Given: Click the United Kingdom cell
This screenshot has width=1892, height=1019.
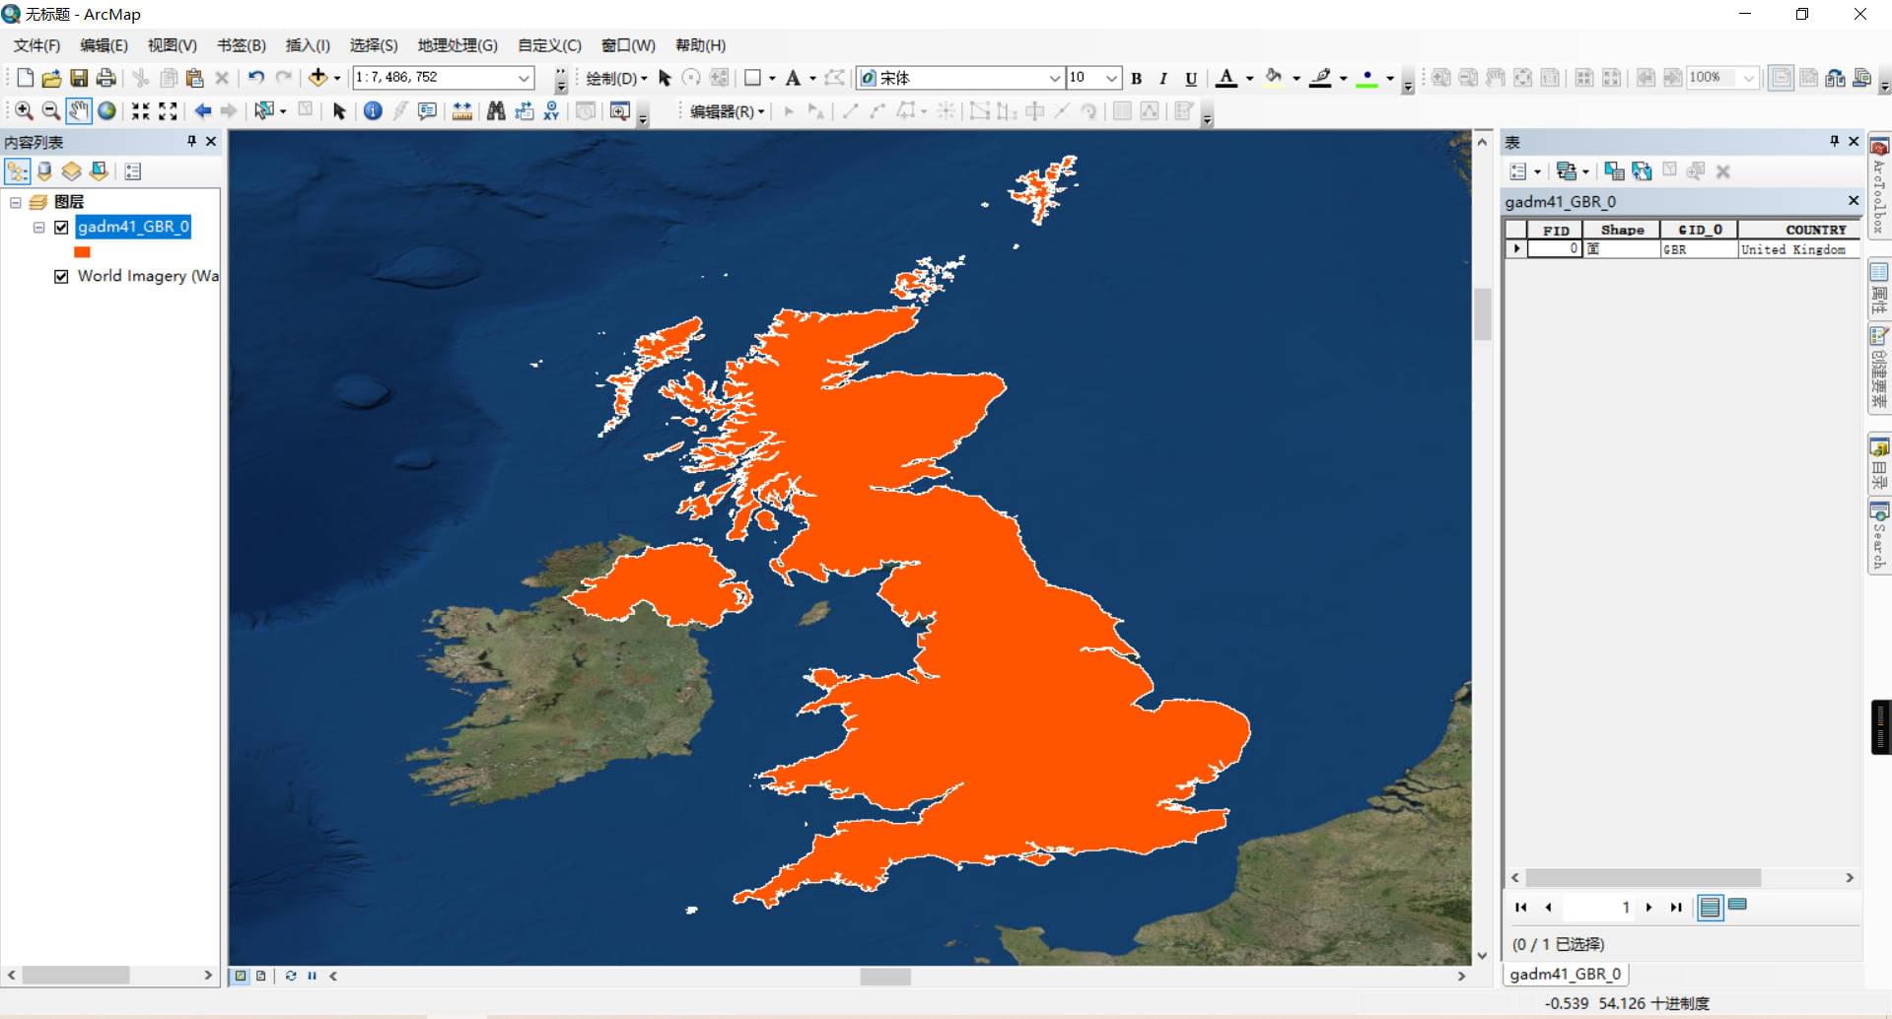Looking at the screenshot, I should point(1798,250).
